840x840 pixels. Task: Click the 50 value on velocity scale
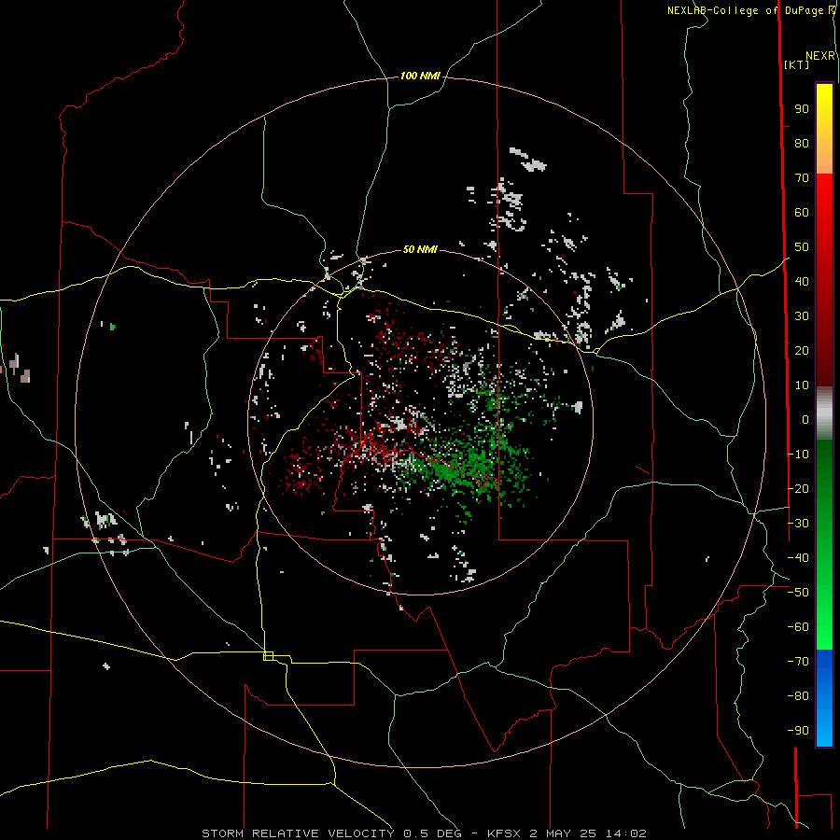point(802,247)
